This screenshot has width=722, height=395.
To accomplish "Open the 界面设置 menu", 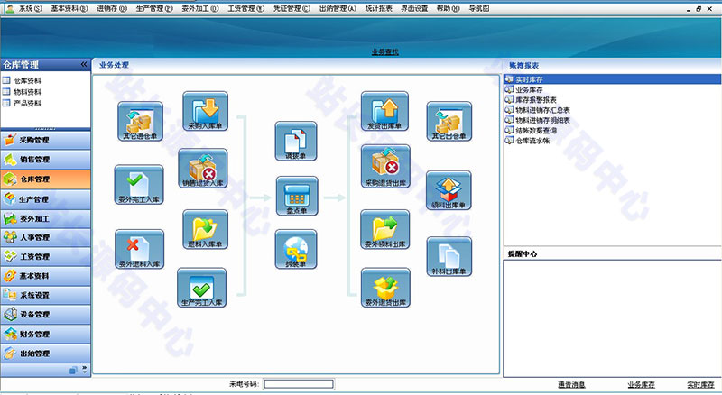I will [x=414, y=8].
